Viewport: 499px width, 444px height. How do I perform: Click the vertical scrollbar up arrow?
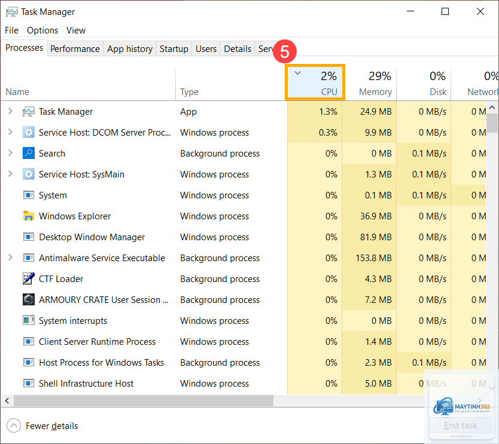(492, 108)
